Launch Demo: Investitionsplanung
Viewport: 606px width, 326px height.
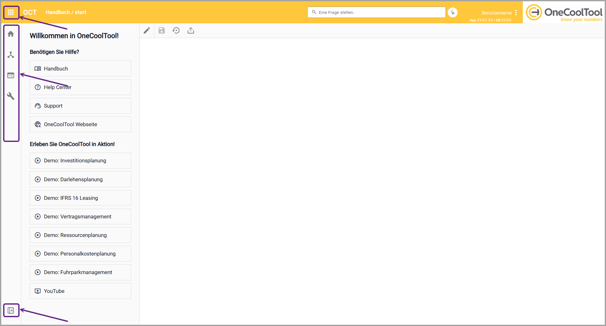[80, 160]
